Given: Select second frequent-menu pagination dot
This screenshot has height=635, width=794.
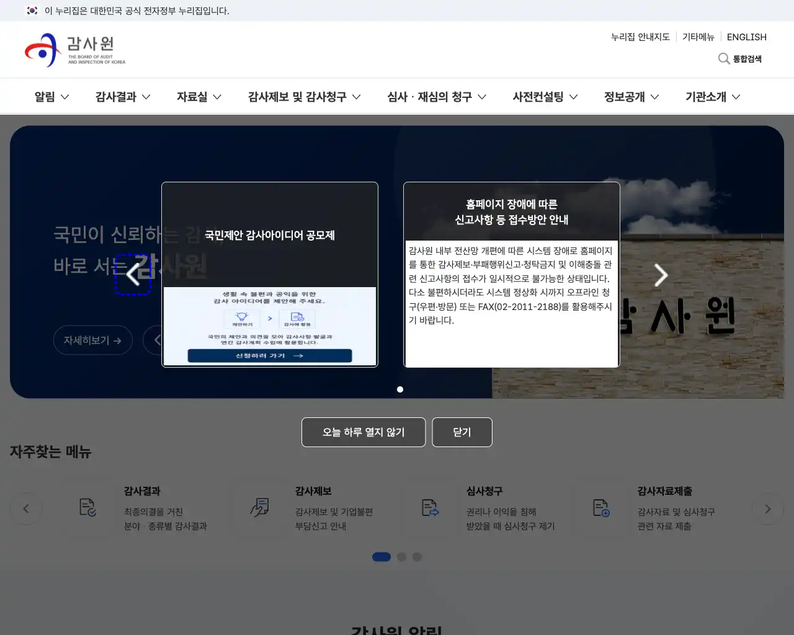Looking at the screenshot, I should (402, 557).
